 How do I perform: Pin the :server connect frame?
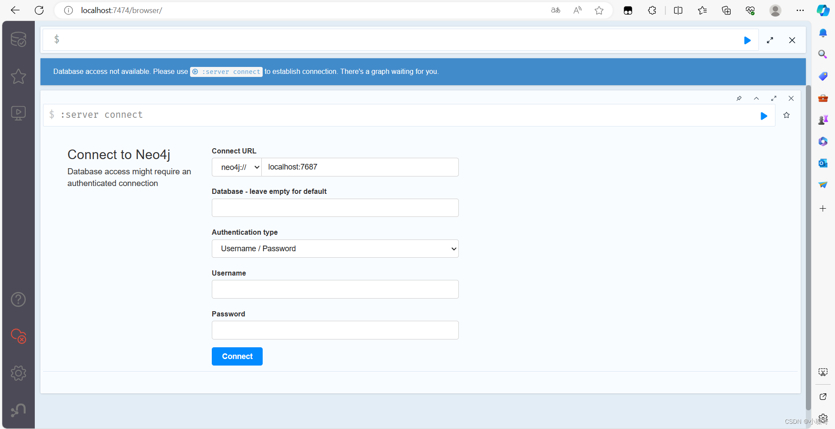click(739, 99)
